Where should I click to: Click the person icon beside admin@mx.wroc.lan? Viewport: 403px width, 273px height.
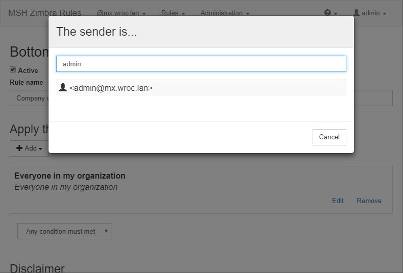click(63, 88)
